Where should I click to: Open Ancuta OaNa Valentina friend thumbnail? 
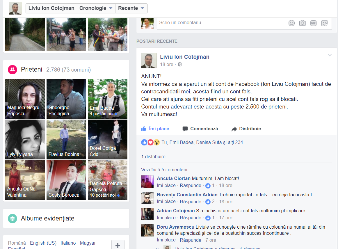pos(25,180)
